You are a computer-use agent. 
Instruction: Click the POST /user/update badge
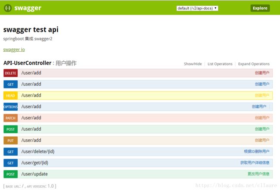point(10,174)
